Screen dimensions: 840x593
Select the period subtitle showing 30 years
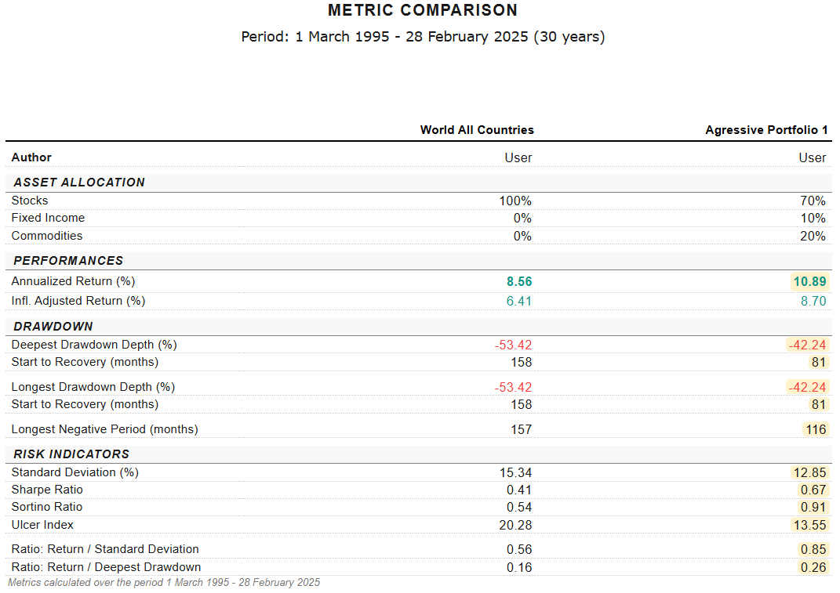pyautogui.click(x=423, y=37)
